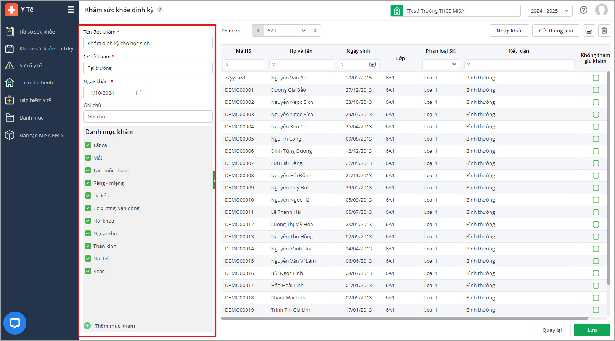The height and width of the screenshot is (341, 615).
Task: Open the chat support bubble
Action: (15, 323)
